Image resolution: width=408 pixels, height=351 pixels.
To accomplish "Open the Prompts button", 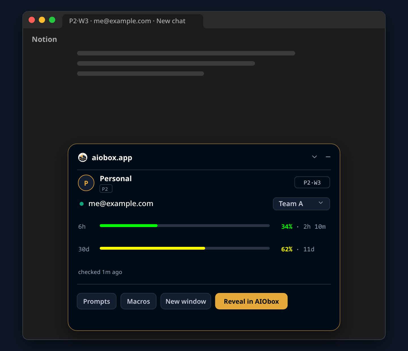I will [x=97, y=301].
